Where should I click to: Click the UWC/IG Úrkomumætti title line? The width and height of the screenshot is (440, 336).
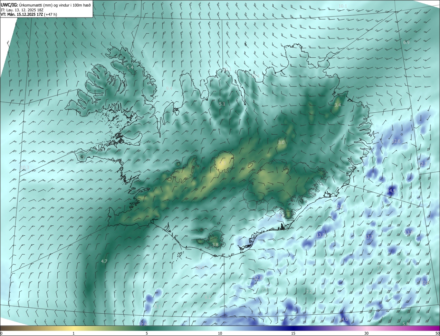(x=46, y=4)
